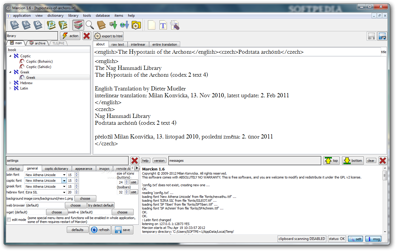Choose a background image file
This screenshot has height=251, width=396.
point(85,198)
